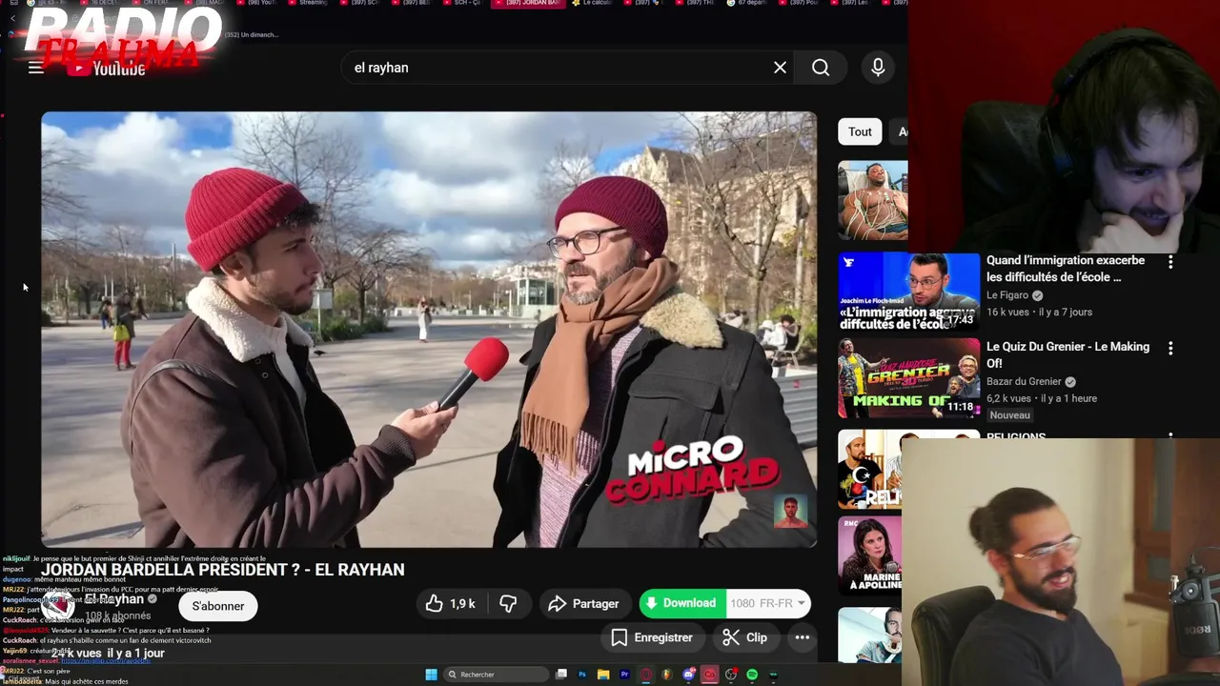The width and height of the screenshot is (1220, 686).
Task: Click the video title 'JORDAN BARDELLA PRÉSIDENT ? - EL RAYHAN'
Action: point(223,570)
